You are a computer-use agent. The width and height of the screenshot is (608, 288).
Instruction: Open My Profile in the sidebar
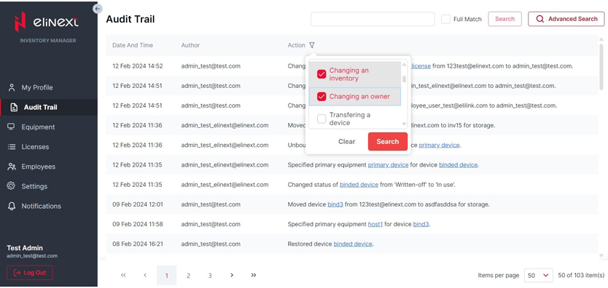[37, 87]
